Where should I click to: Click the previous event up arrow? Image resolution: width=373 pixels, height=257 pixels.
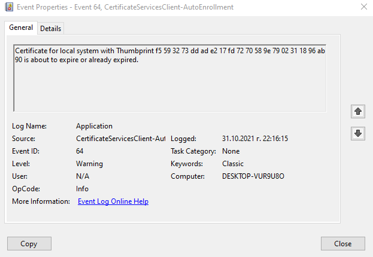coord(358,111)
